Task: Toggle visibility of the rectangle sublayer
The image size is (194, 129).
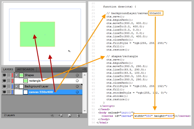Action: [4, 81]
